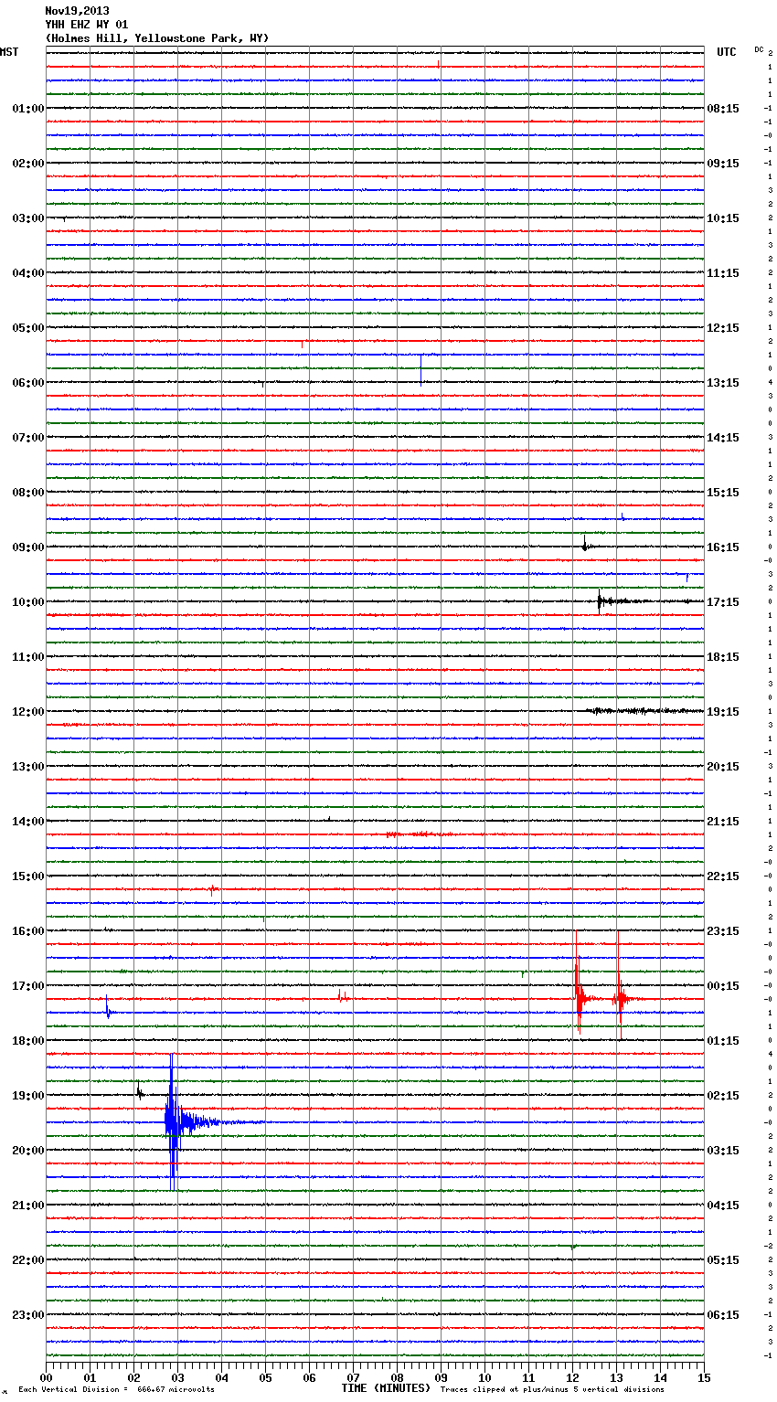Click the 15 minute axis tick label
This screenshot has height=1402, width=777.
pyautogui.click(x=704, y=1377)
